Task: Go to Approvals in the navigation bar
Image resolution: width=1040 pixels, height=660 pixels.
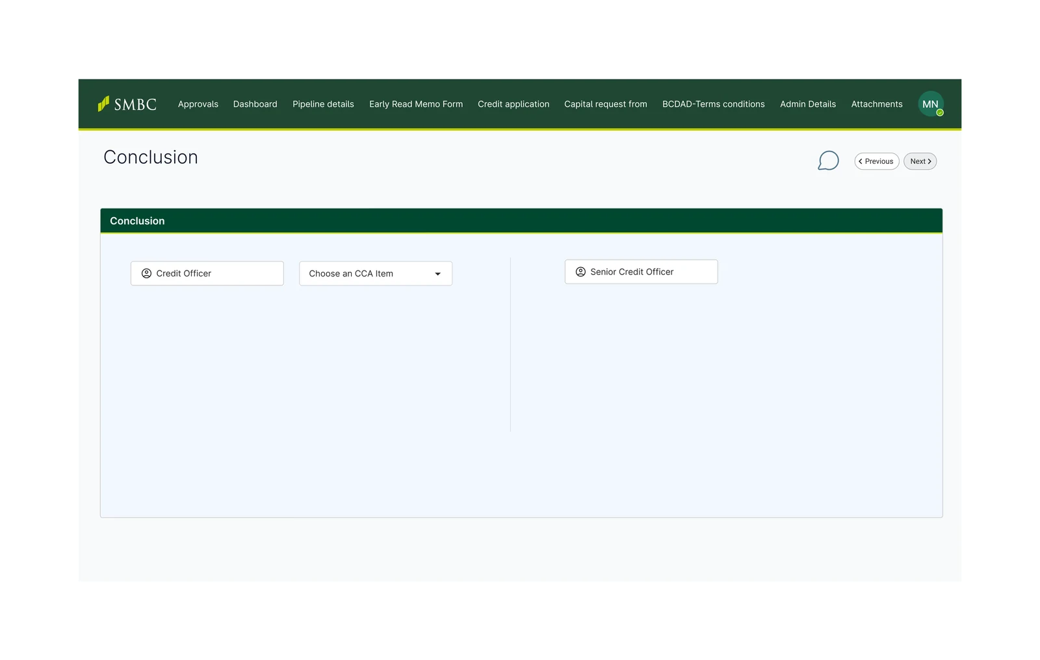Action: point(198,104)
